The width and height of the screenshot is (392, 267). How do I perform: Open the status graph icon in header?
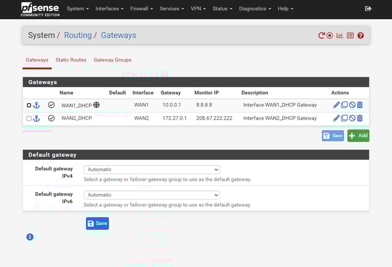pos(340,36)
